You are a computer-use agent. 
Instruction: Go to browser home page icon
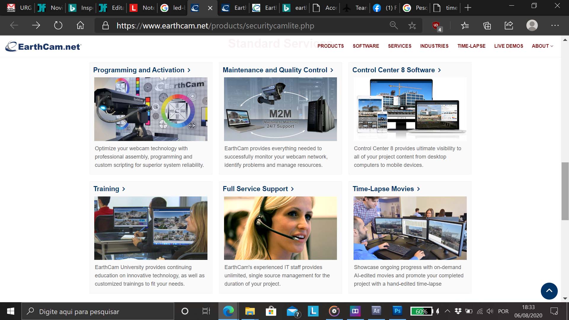pyautogui.click(x=80, y=25)
